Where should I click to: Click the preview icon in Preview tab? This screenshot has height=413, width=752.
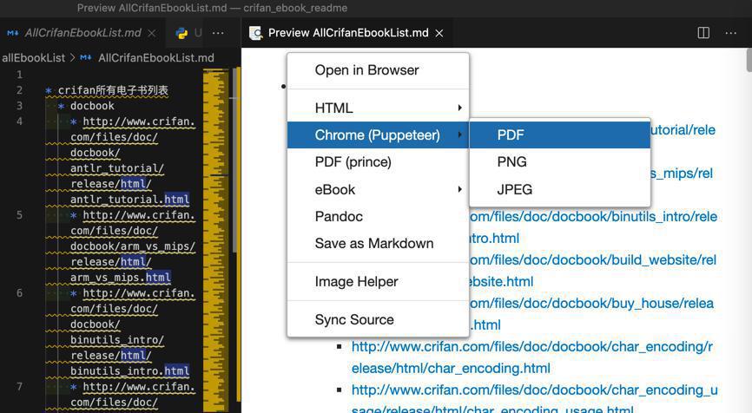click(255, 33)
